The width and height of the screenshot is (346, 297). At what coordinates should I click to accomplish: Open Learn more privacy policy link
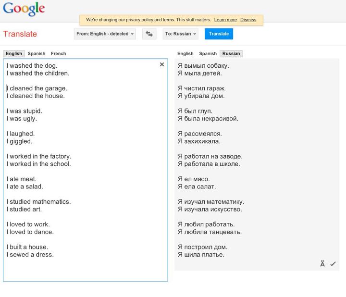pos(225,20)
